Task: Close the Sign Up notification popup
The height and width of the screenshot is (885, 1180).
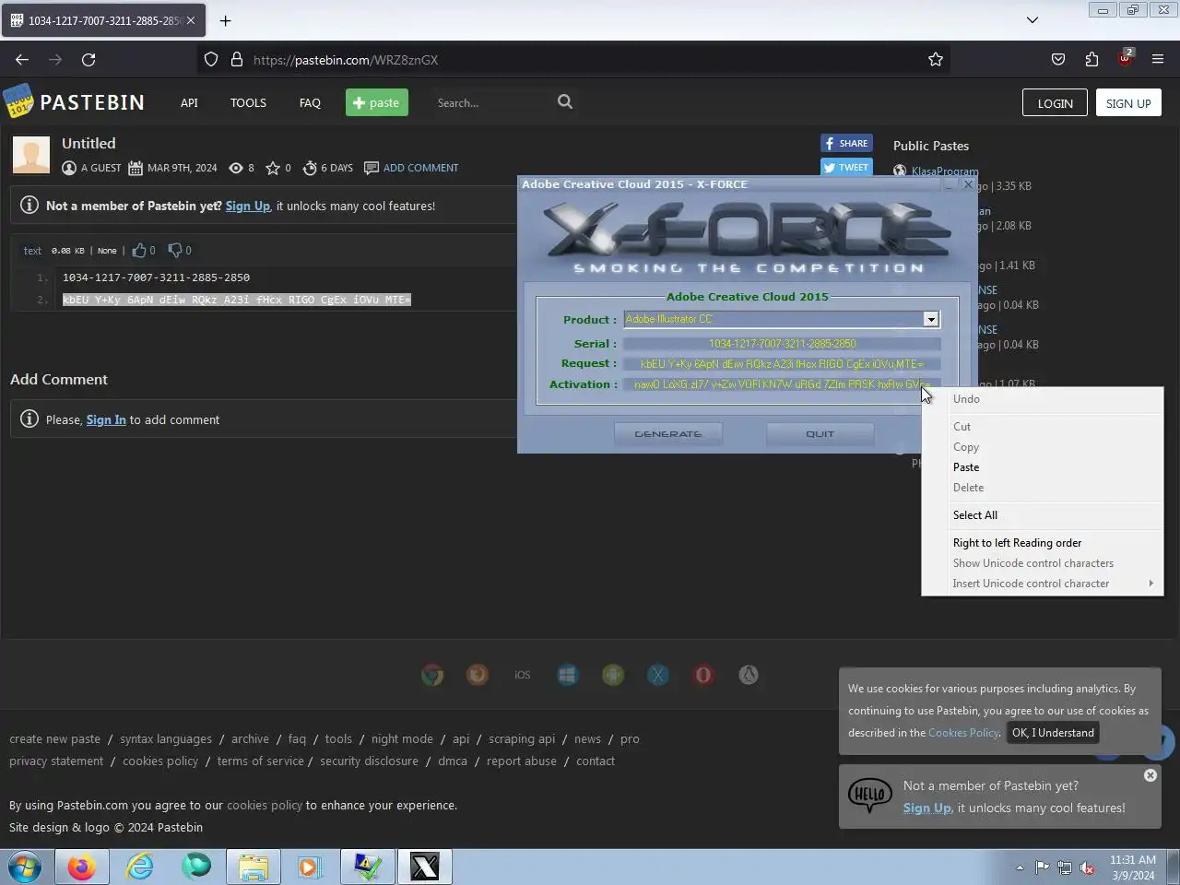Action: 1150,775
